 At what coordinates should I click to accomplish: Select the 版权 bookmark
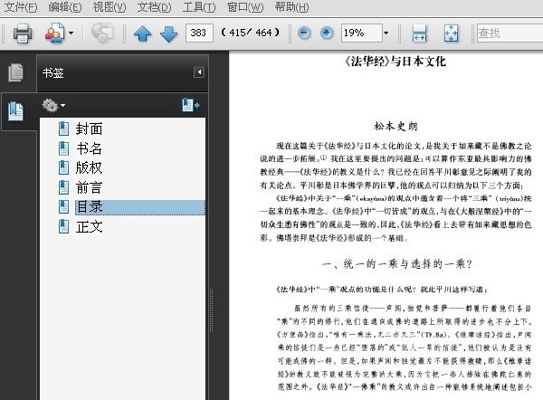click(89, 168)
